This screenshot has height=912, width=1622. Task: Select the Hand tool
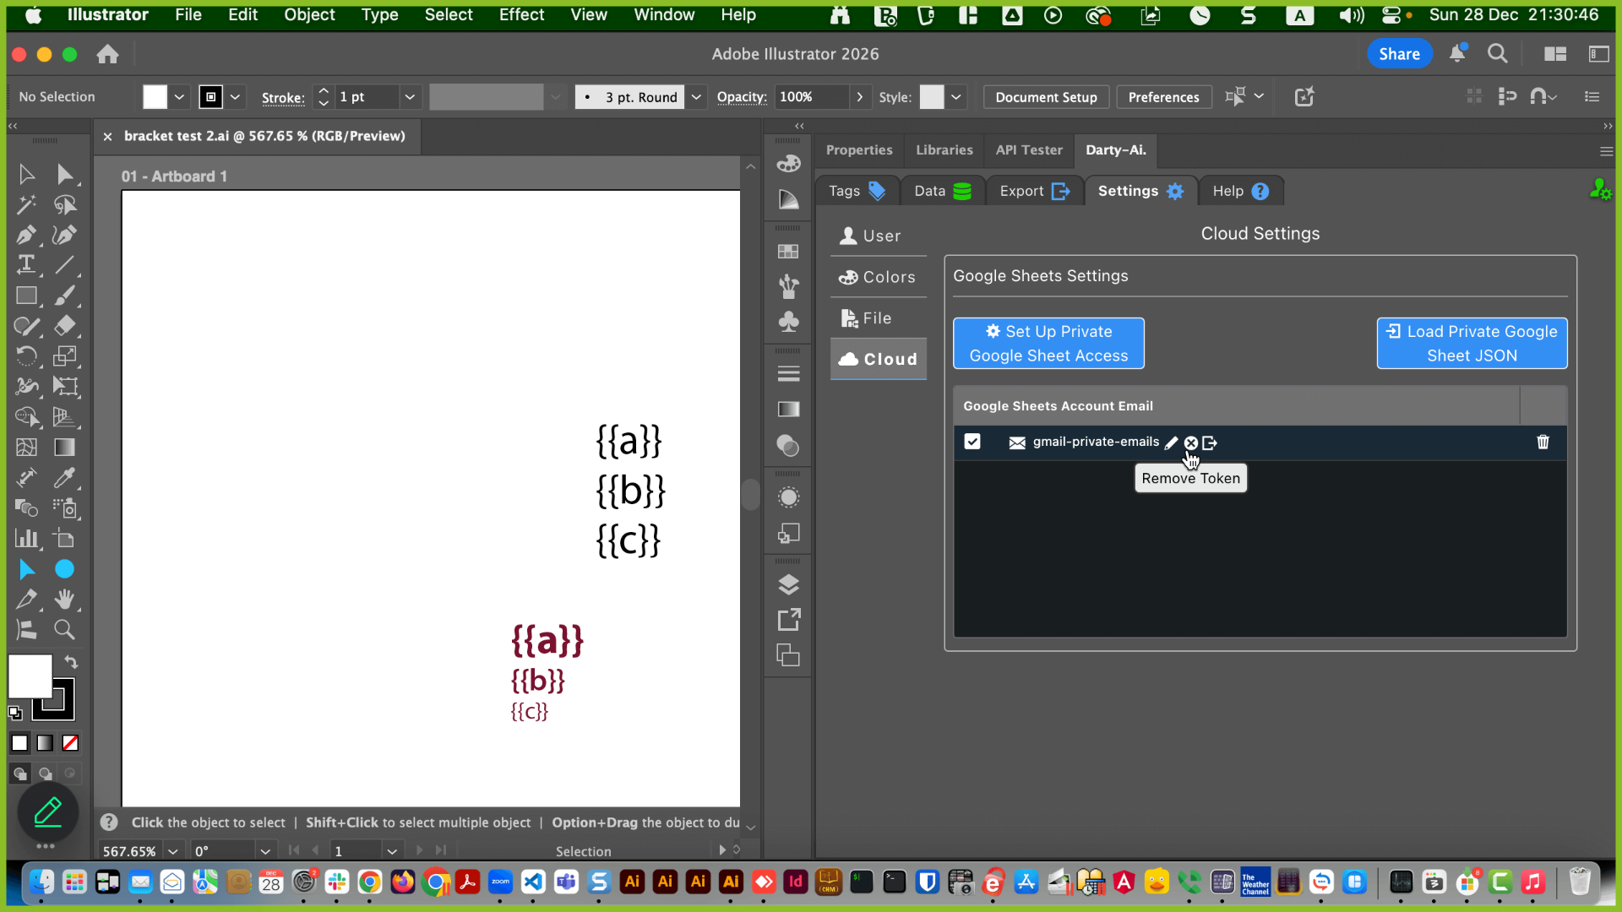click(x=64, y=600)
